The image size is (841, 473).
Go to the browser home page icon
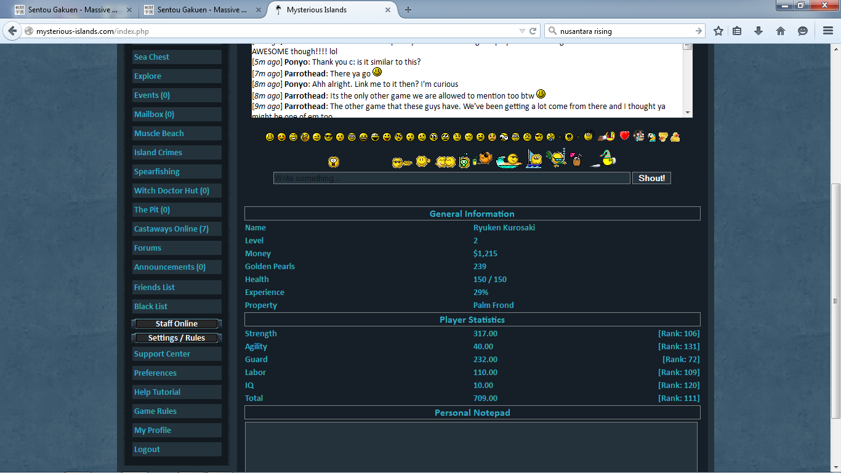(781, 31)
